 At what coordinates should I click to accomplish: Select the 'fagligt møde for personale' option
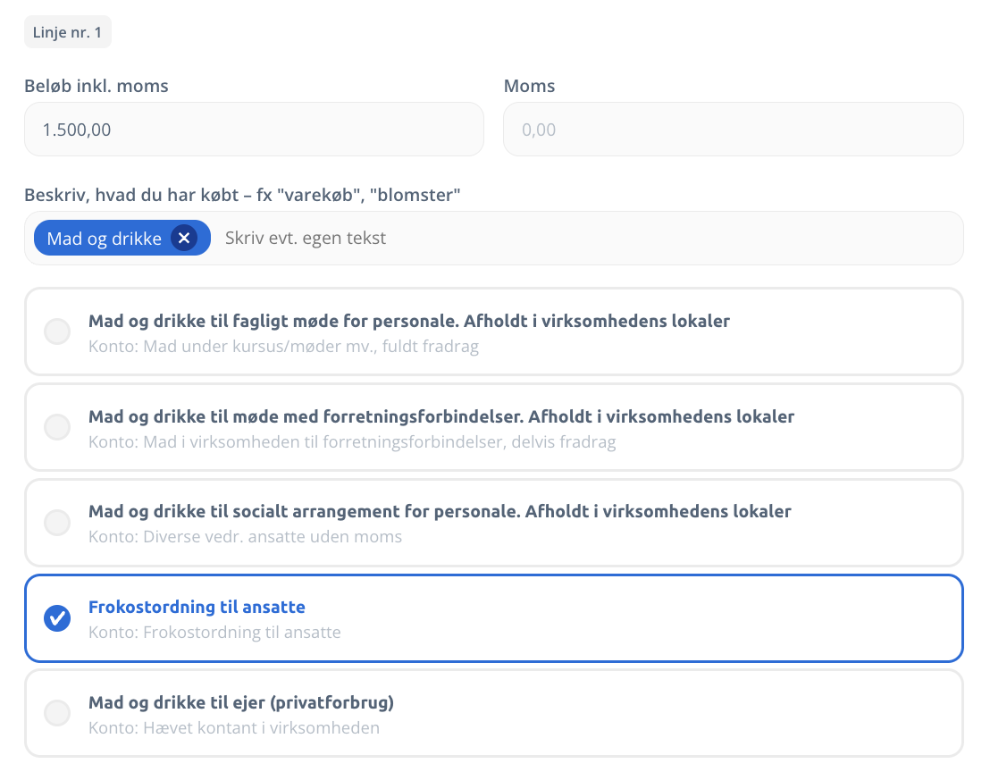tap(494, 332)
